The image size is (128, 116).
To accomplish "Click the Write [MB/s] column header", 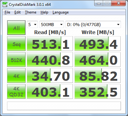I will tap(98, 32).
